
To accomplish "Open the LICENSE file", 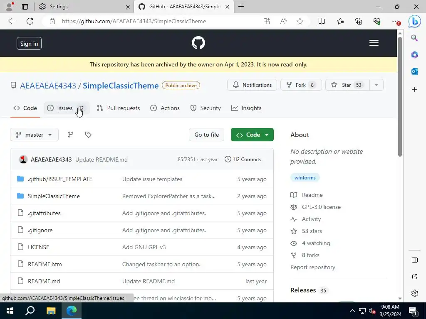I will [x=38, y=247].
